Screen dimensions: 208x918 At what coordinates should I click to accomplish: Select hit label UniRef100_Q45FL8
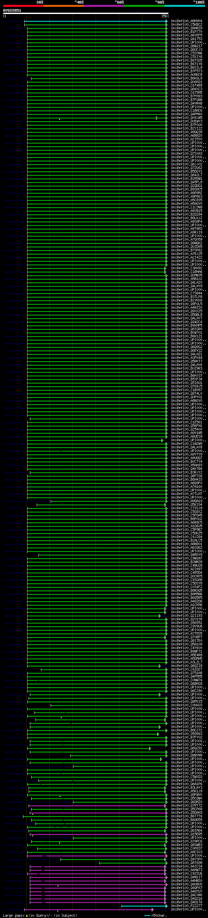(186, 182)
